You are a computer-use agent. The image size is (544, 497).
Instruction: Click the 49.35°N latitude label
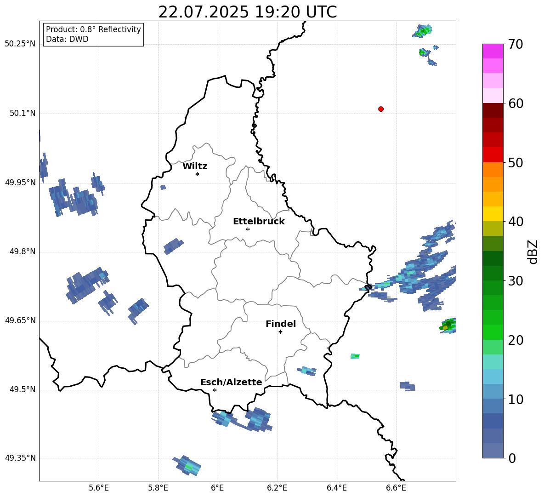point(20,458)
